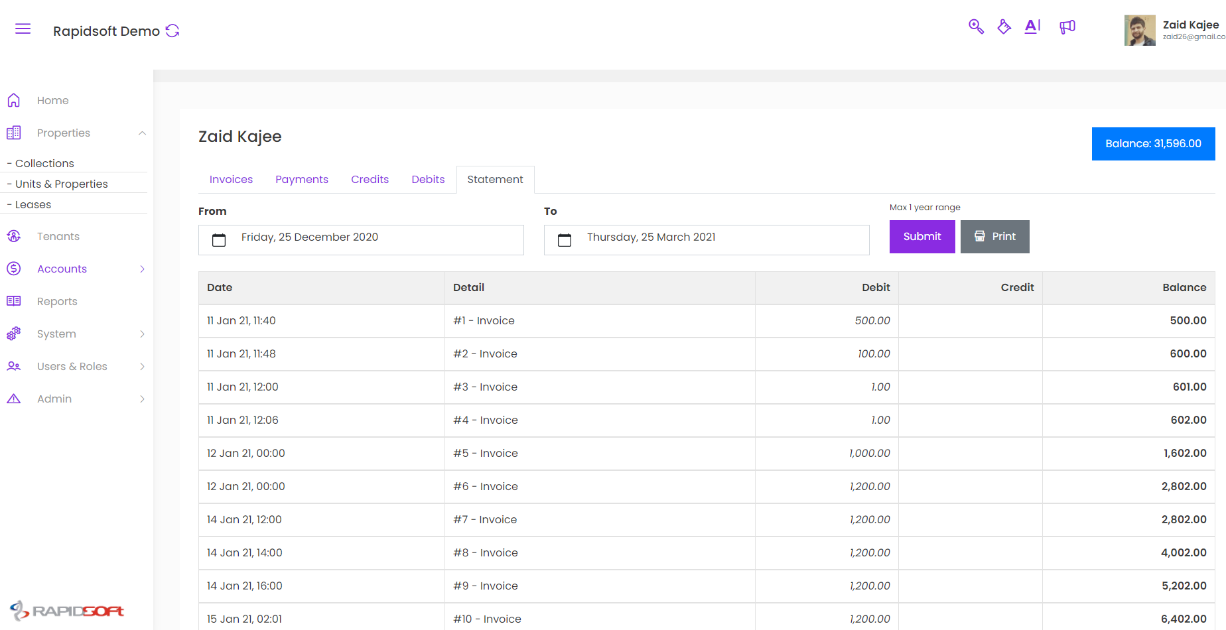1226x630 pixels.
Task: Click the balance value 5,202.00
Action: pos(1184,586)
